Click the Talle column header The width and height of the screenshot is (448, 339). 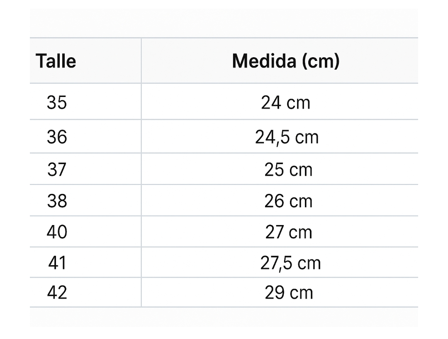(56, 61)
